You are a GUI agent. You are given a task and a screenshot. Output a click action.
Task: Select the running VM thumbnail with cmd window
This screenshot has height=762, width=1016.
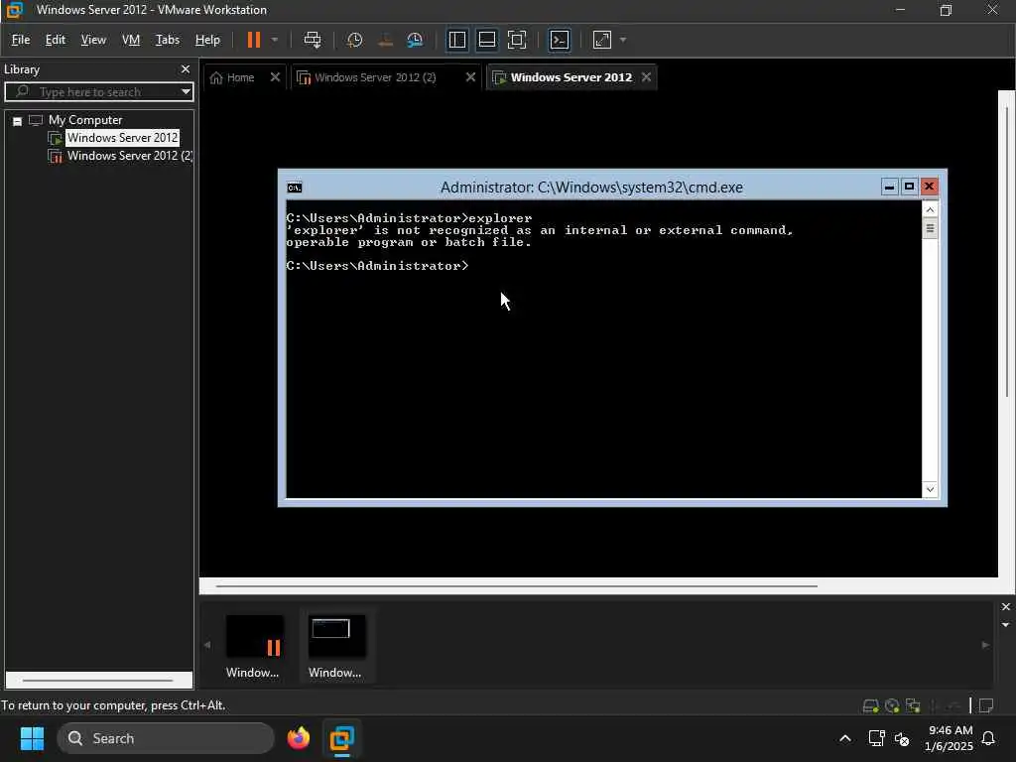coord(335,645)
